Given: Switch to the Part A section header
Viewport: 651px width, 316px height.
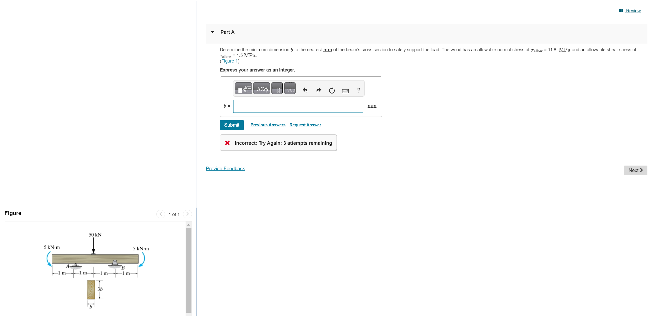Looking at the screenshot, I should [x=227, y=32].
